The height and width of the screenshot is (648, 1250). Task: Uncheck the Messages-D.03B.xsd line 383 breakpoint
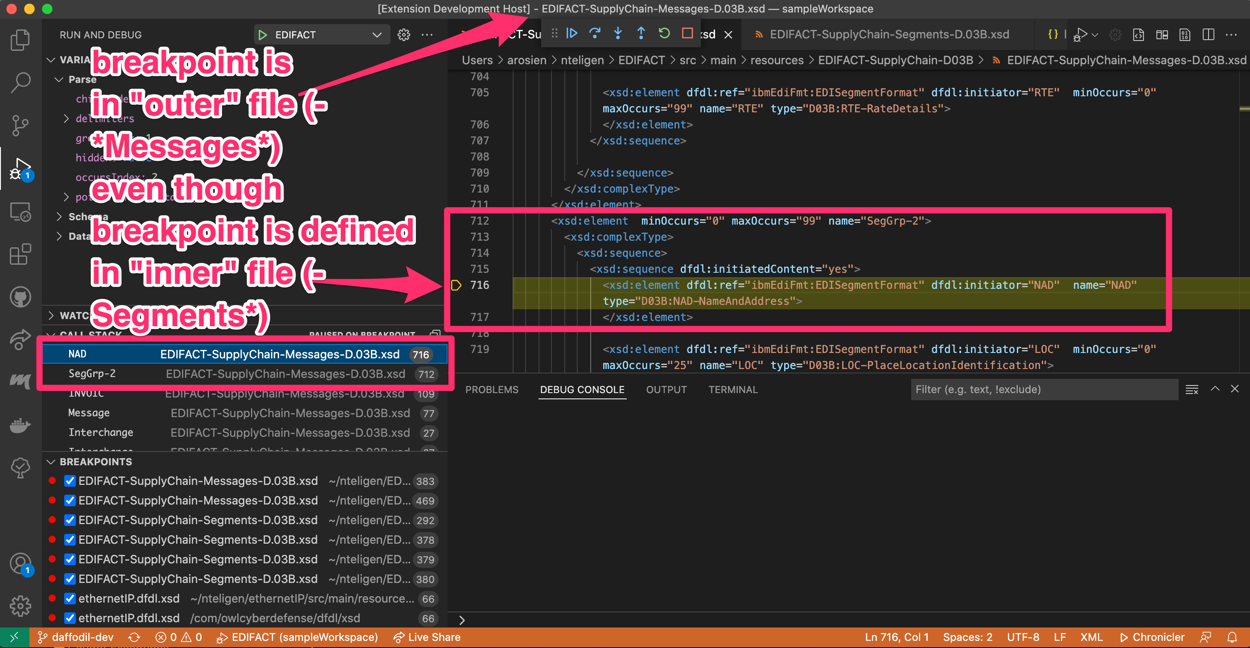(x=70, y=481)
